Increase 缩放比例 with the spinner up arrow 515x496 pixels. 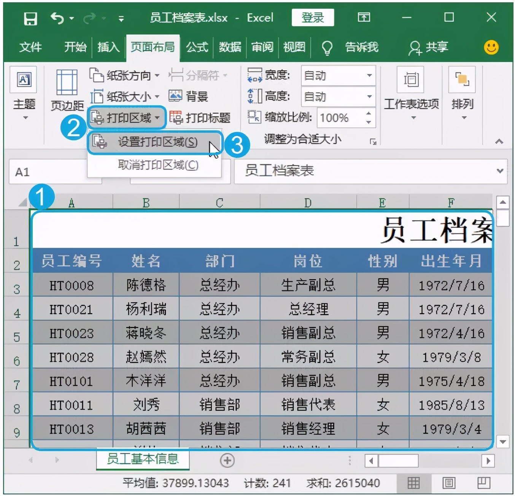pos(368,113)
